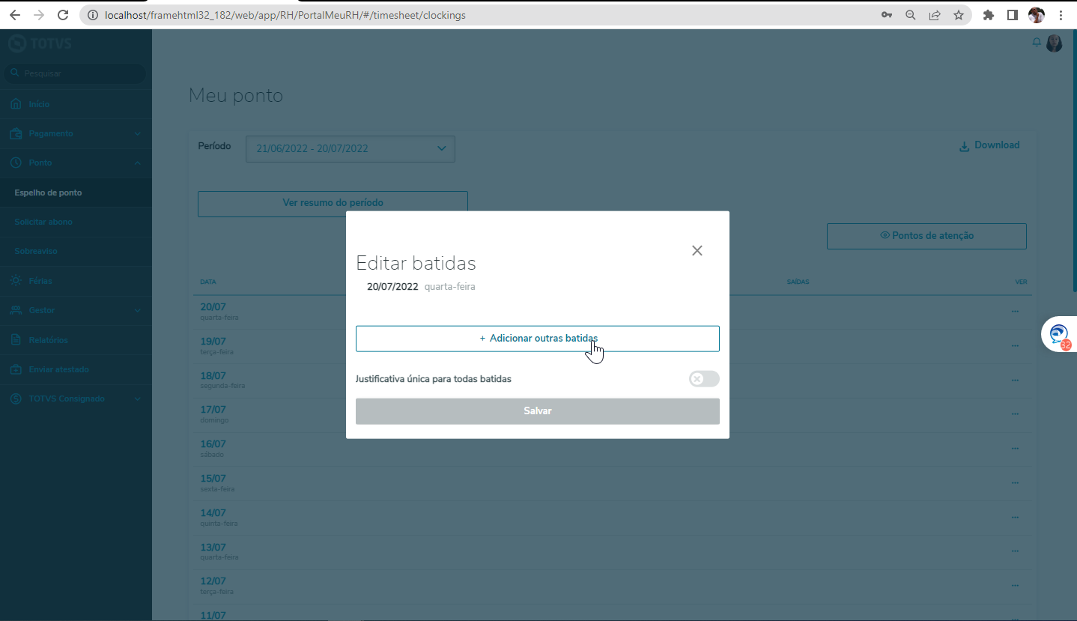The width and height of the screenshot is (1077, 621).
Task: Expand the Gestor menu chevron
Action: click(x=137, y=310)
